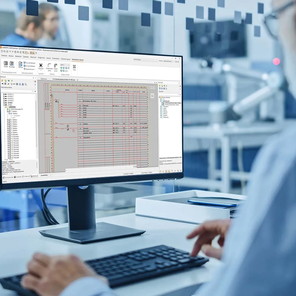Expand the Keskuskaaviot node in the Dokumentit tree

tap(161, 101)
